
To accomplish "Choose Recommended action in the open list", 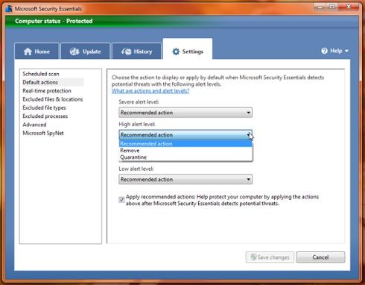I will click(x=185, y=144).
